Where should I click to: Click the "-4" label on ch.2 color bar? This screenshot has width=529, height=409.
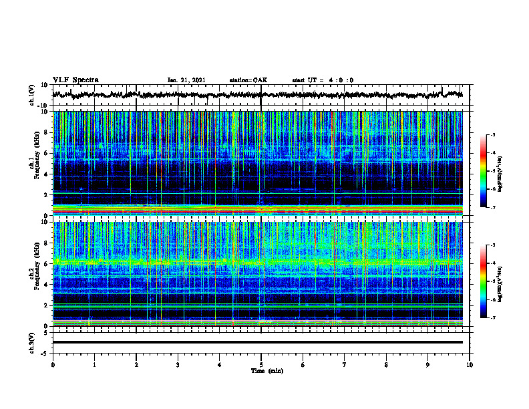click(x=492, y=263)
